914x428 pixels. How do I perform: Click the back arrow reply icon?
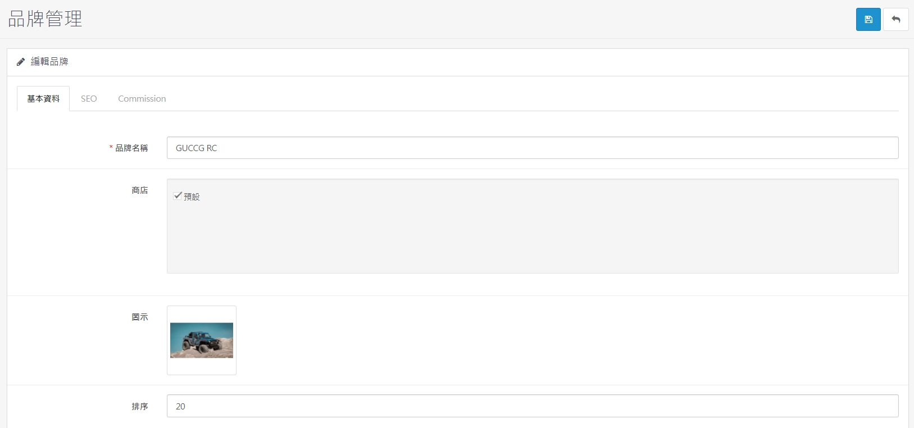(x=896, y=20)
